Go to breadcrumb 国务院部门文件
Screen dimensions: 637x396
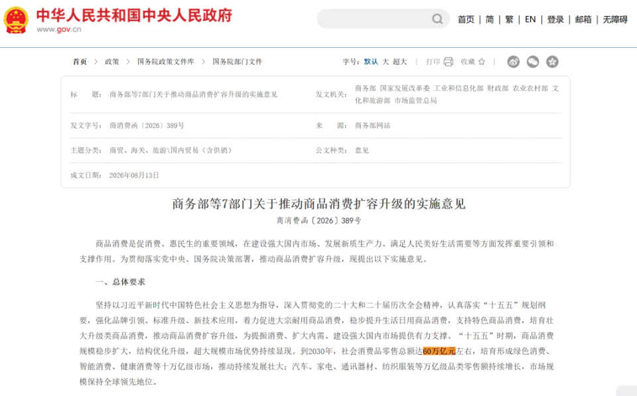(238, 62)
